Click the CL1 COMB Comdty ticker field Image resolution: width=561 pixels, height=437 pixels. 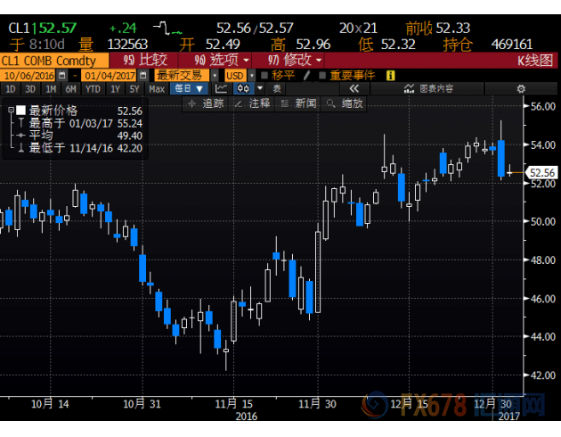click(x=54, y=61)
